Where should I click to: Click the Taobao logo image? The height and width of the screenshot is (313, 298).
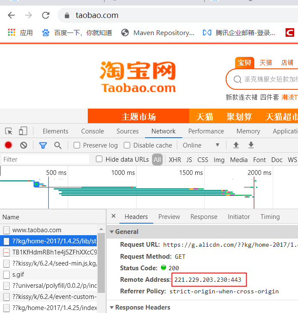[x=138, y=77]
